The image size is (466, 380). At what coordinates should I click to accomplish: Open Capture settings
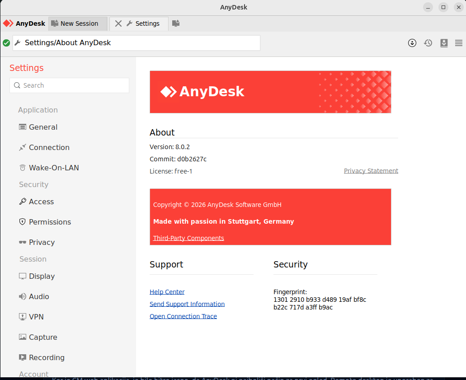(x=43, y=337)
